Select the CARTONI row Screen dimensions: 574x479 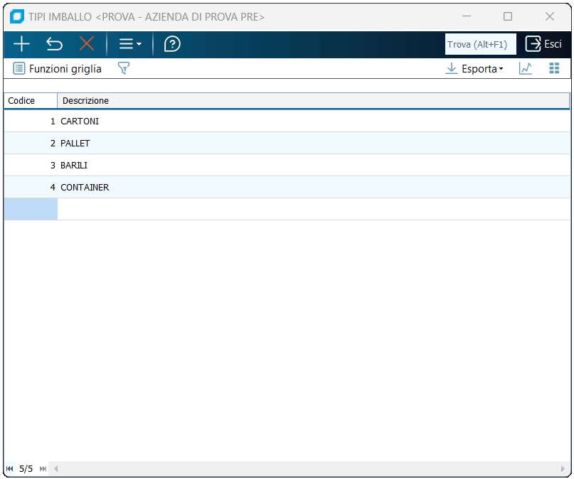point(287,121)
